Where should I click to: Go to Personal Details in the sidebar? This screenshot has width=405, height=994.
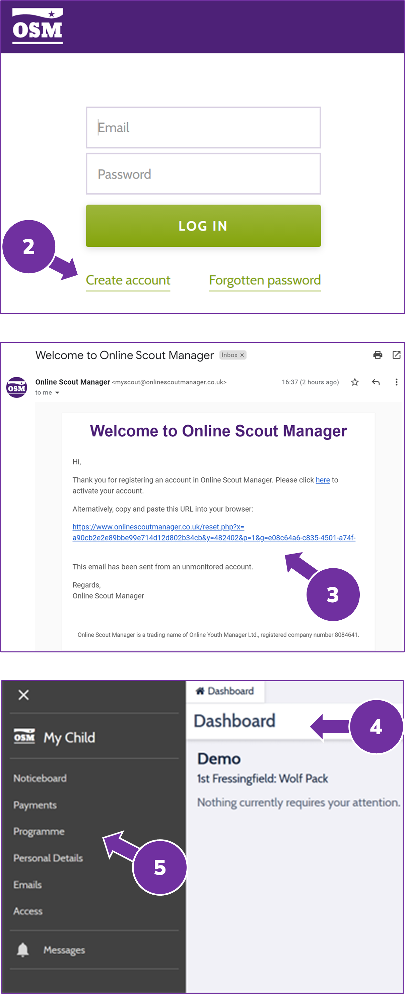(48, 858)
